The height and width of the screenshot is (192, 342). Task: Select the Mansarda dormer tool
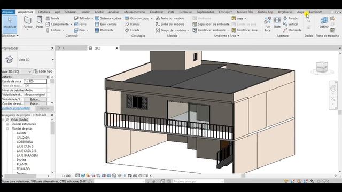[x=292, y=30]
